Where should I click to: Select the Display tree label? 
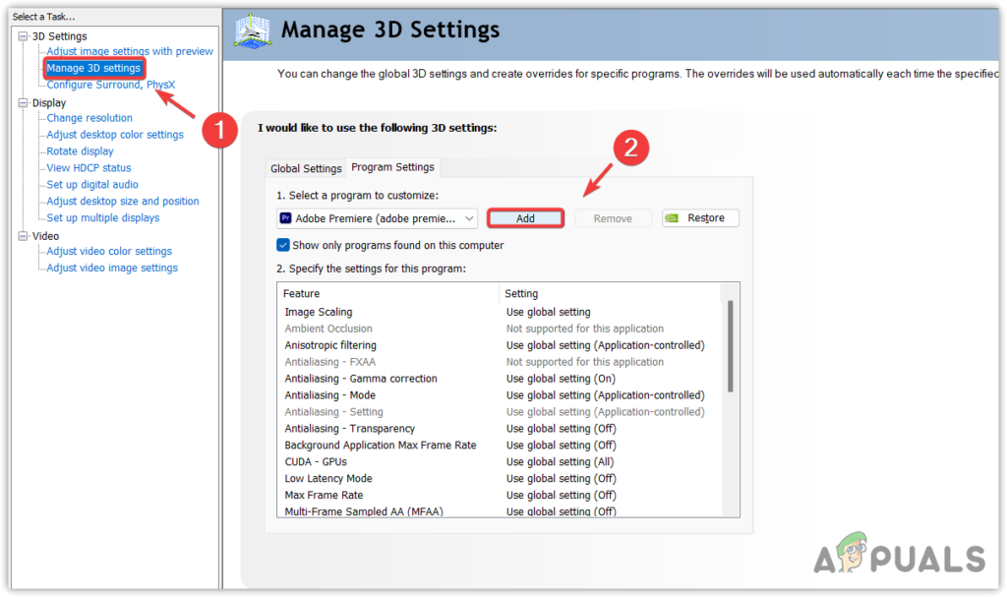(49, 103)
